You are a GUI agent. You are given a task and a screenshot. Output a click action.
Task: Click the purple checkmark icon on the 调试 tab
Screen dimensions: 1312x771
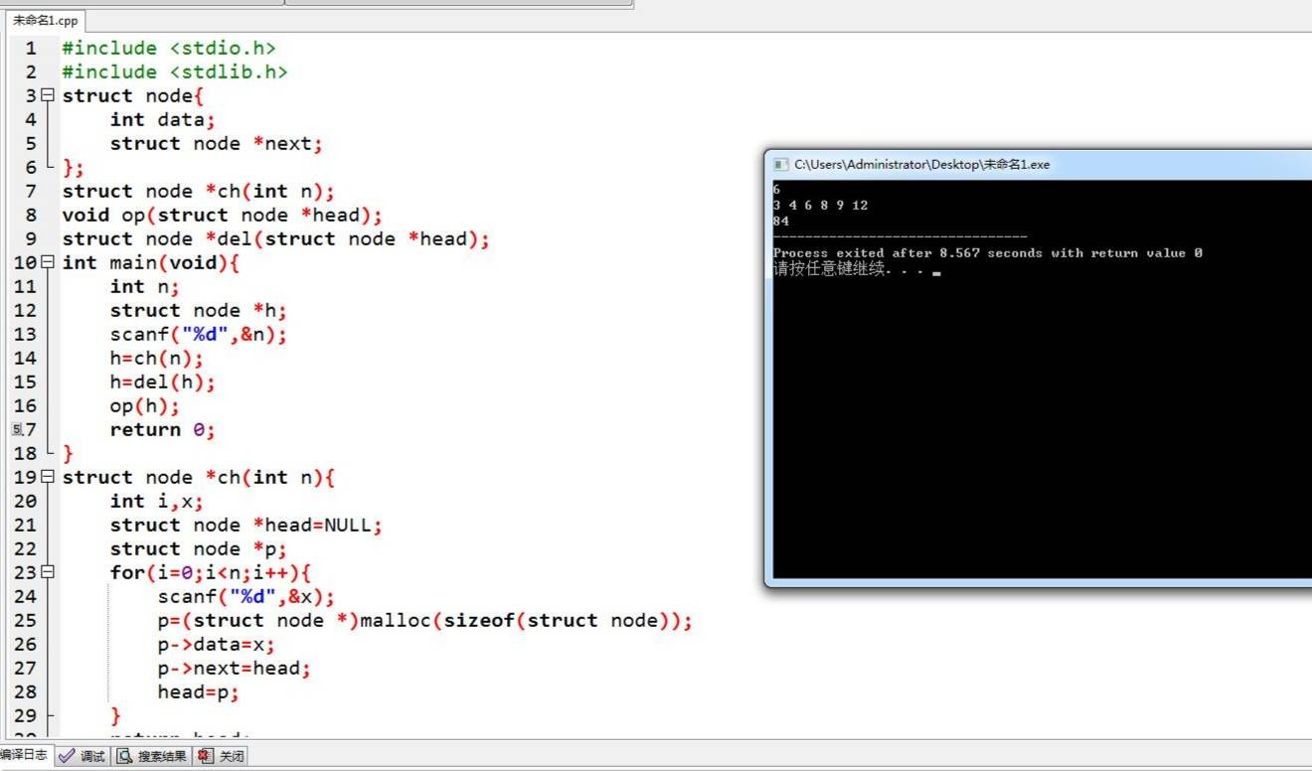point(68,756)
